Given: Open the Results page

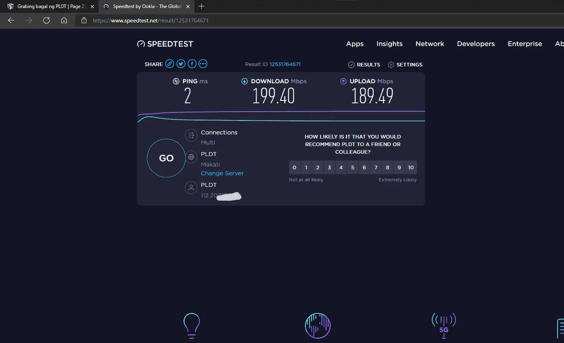Looking at the screenshot, I should (x=364, y=65).
